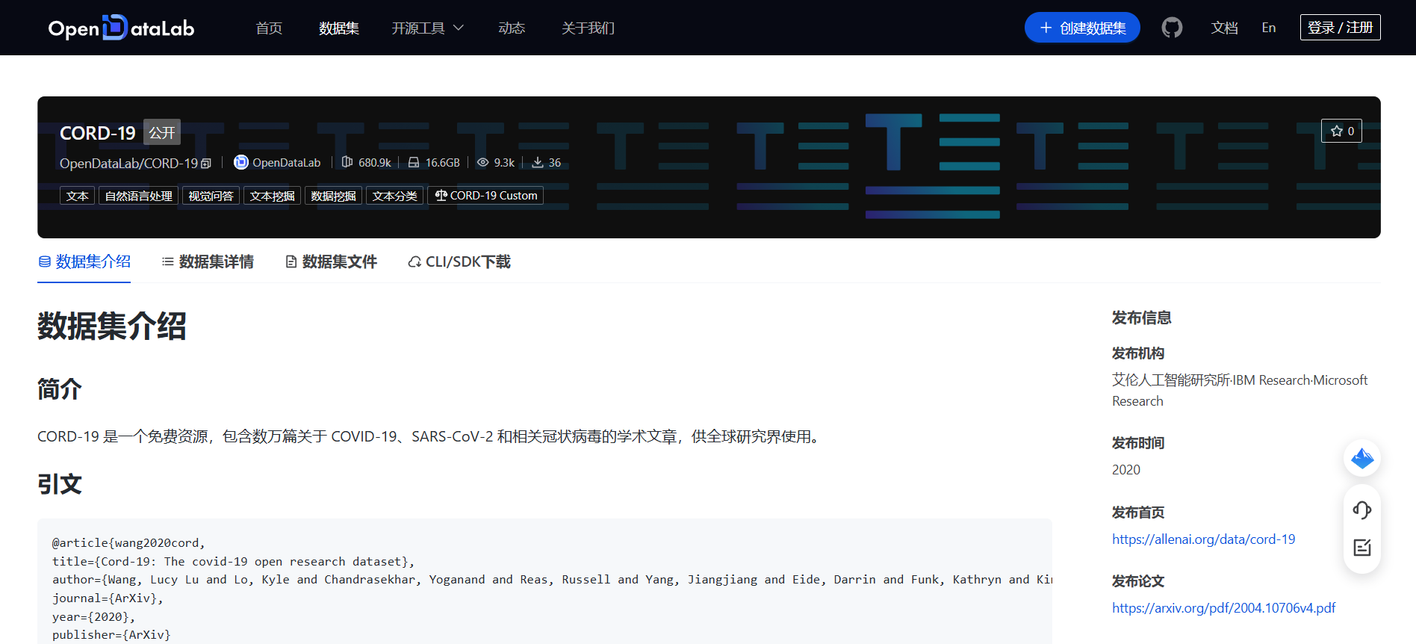Click the 文本 tag
Image resolution: width=1416 pixels, height=644 pixels.
(77, 196)
